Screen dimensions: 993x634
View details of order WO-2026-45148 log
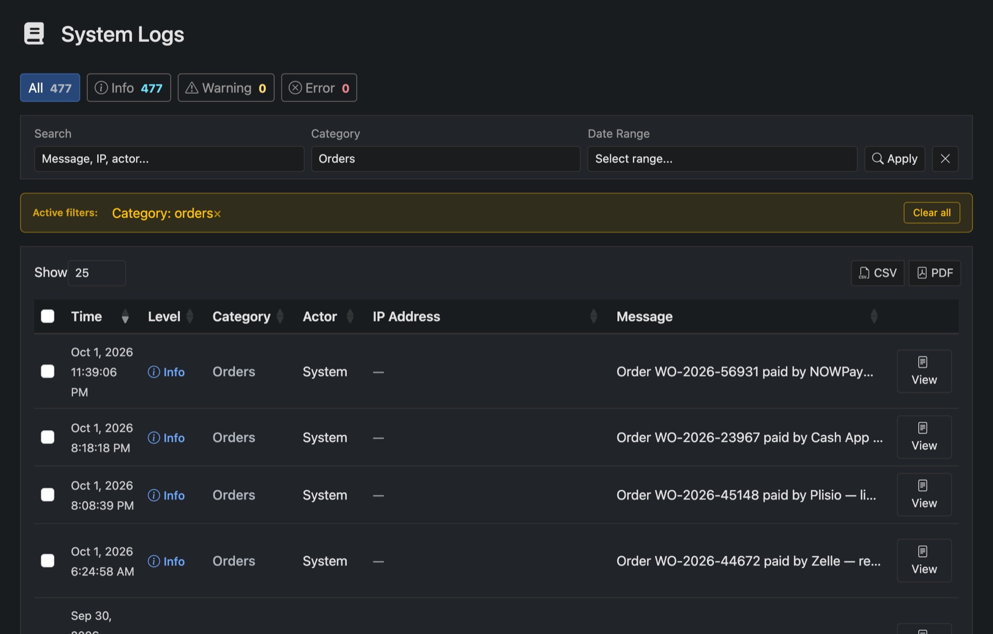[x=924, y=495]
